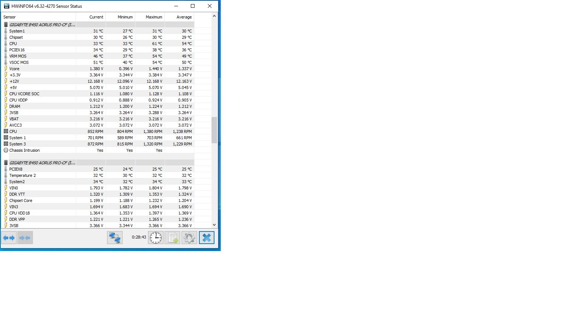Click the Maximum column header
The width and height of the screenshot is (567, 319).
click(x=150, y=17)
